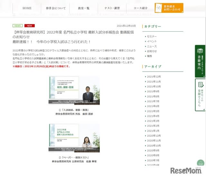The image size is (206, 178).
Task: Click the caption ①『入試総括、運動・面接』
Action: [x=74, y=110]
